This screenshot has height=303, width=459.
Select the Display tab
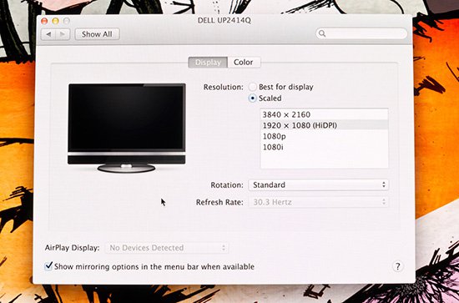pos(208,63)
